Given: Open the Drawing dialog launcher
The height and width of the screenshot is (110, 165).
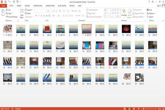Looking at the screenshot, I should pos(145,20).
